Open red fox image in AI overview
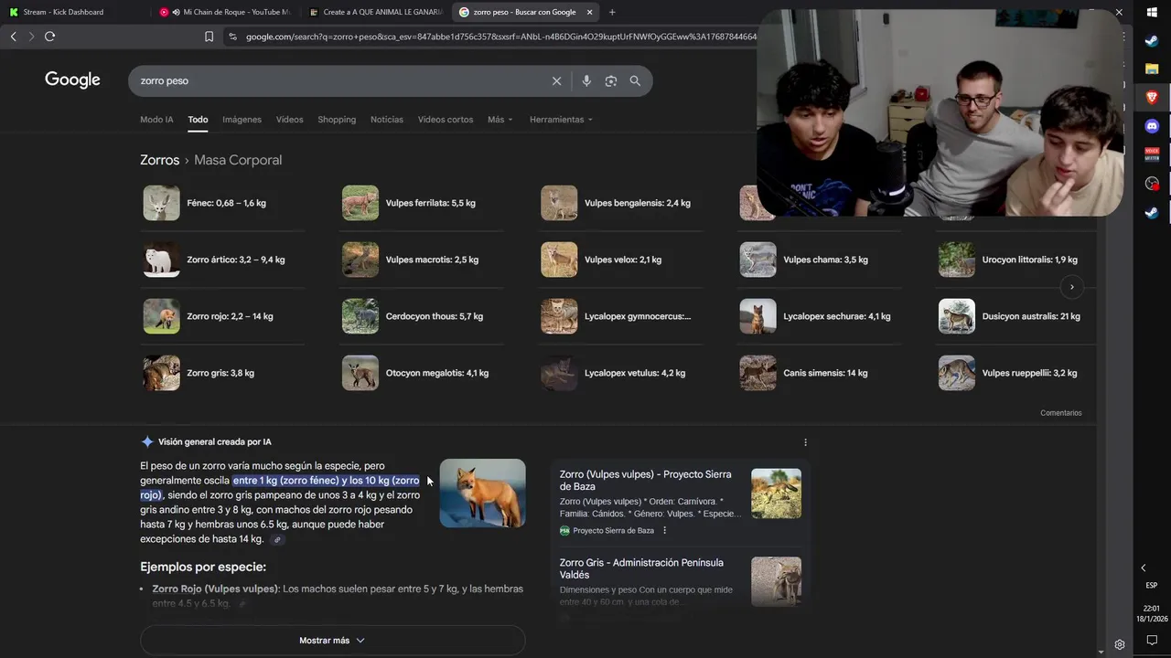This screenshot has height=658, width=1171. coord(482,493)
